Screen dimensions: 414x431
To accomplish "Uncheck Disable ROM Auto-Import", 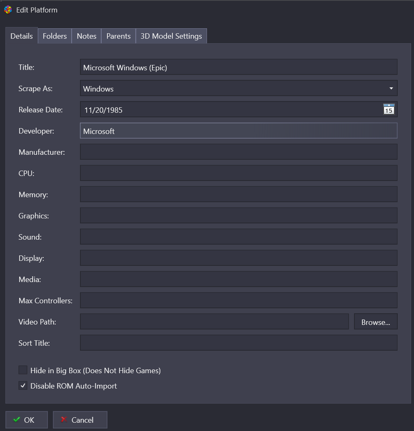I will coord(23,386).
